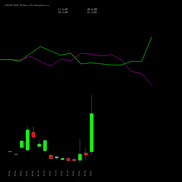Select the tall green candle above 23 Oct
Screen dimensions: 182x182
tap(92, 132)
